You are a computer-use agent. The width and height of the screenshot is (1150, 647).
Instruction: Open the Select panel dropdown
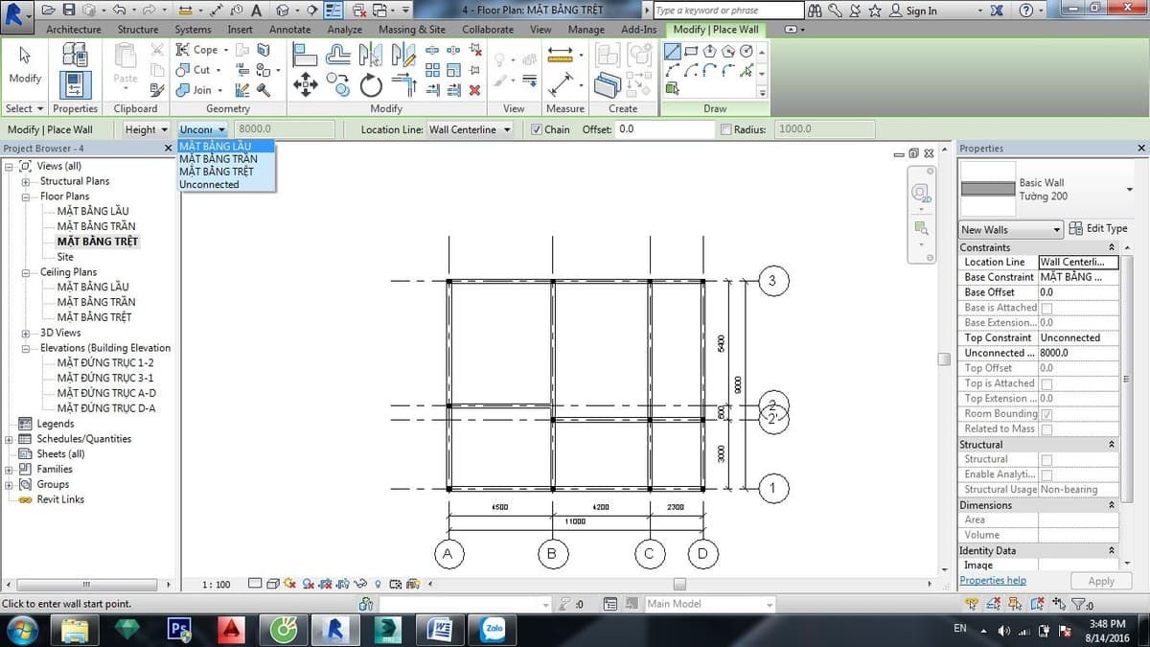click(x=25, y=108)
